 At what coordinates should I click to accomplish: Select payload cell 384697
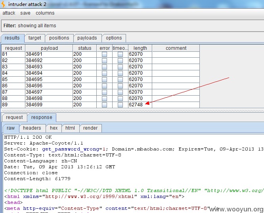[49, 92]
